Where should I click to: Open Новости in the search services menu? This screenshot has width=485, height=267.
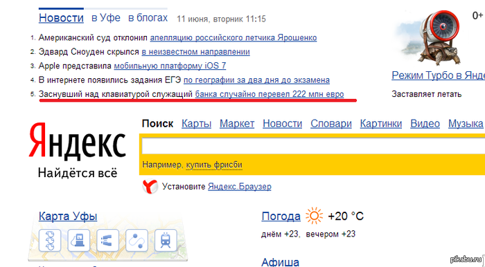pos(283,124)
